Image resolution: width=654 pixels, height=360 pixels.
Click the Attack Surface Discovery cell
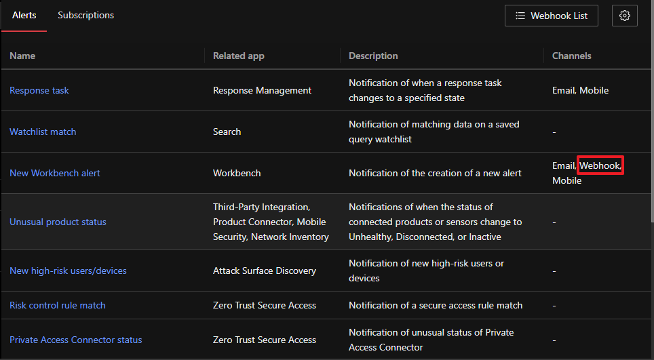click(x=264, y=271)
